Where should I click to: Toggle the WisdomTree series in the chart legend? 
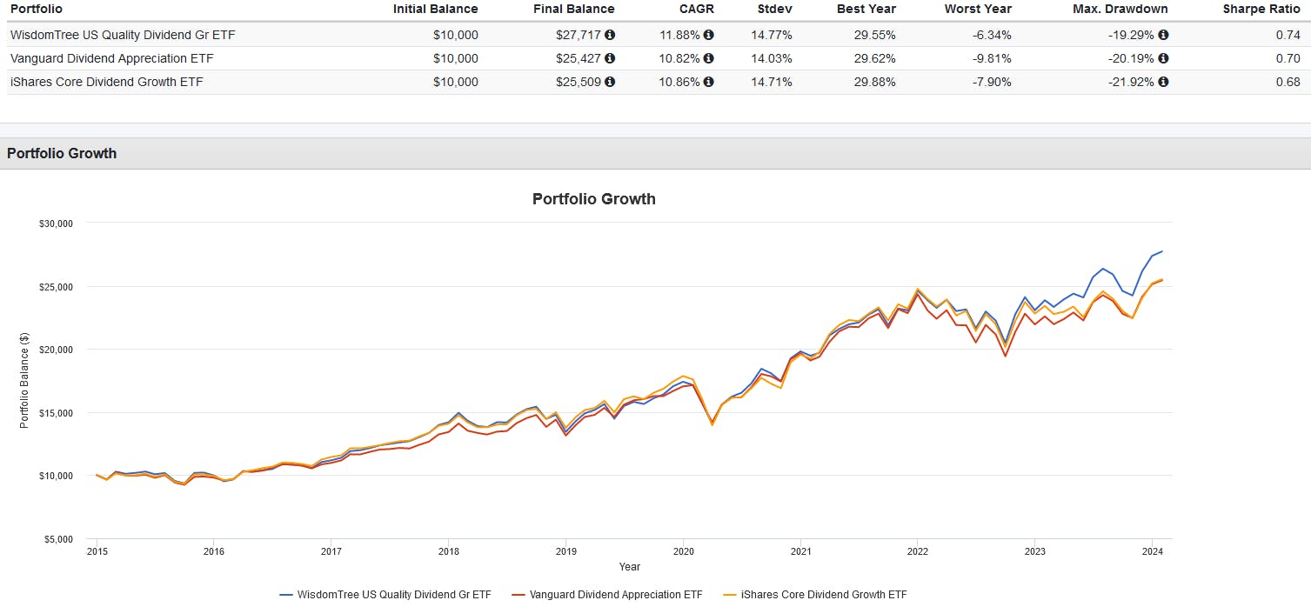[389, 595]
